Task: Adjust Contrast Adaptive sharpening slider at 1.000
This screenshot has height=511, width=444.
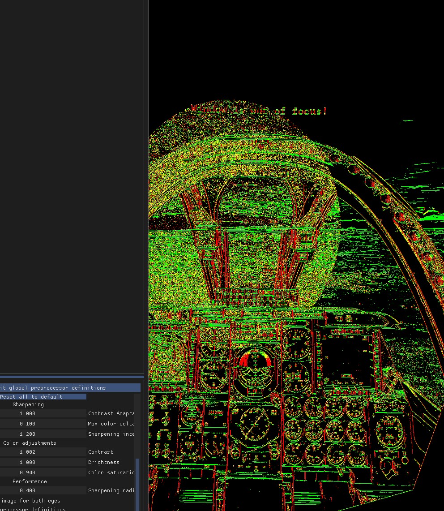Action: (x=43, y=413)
